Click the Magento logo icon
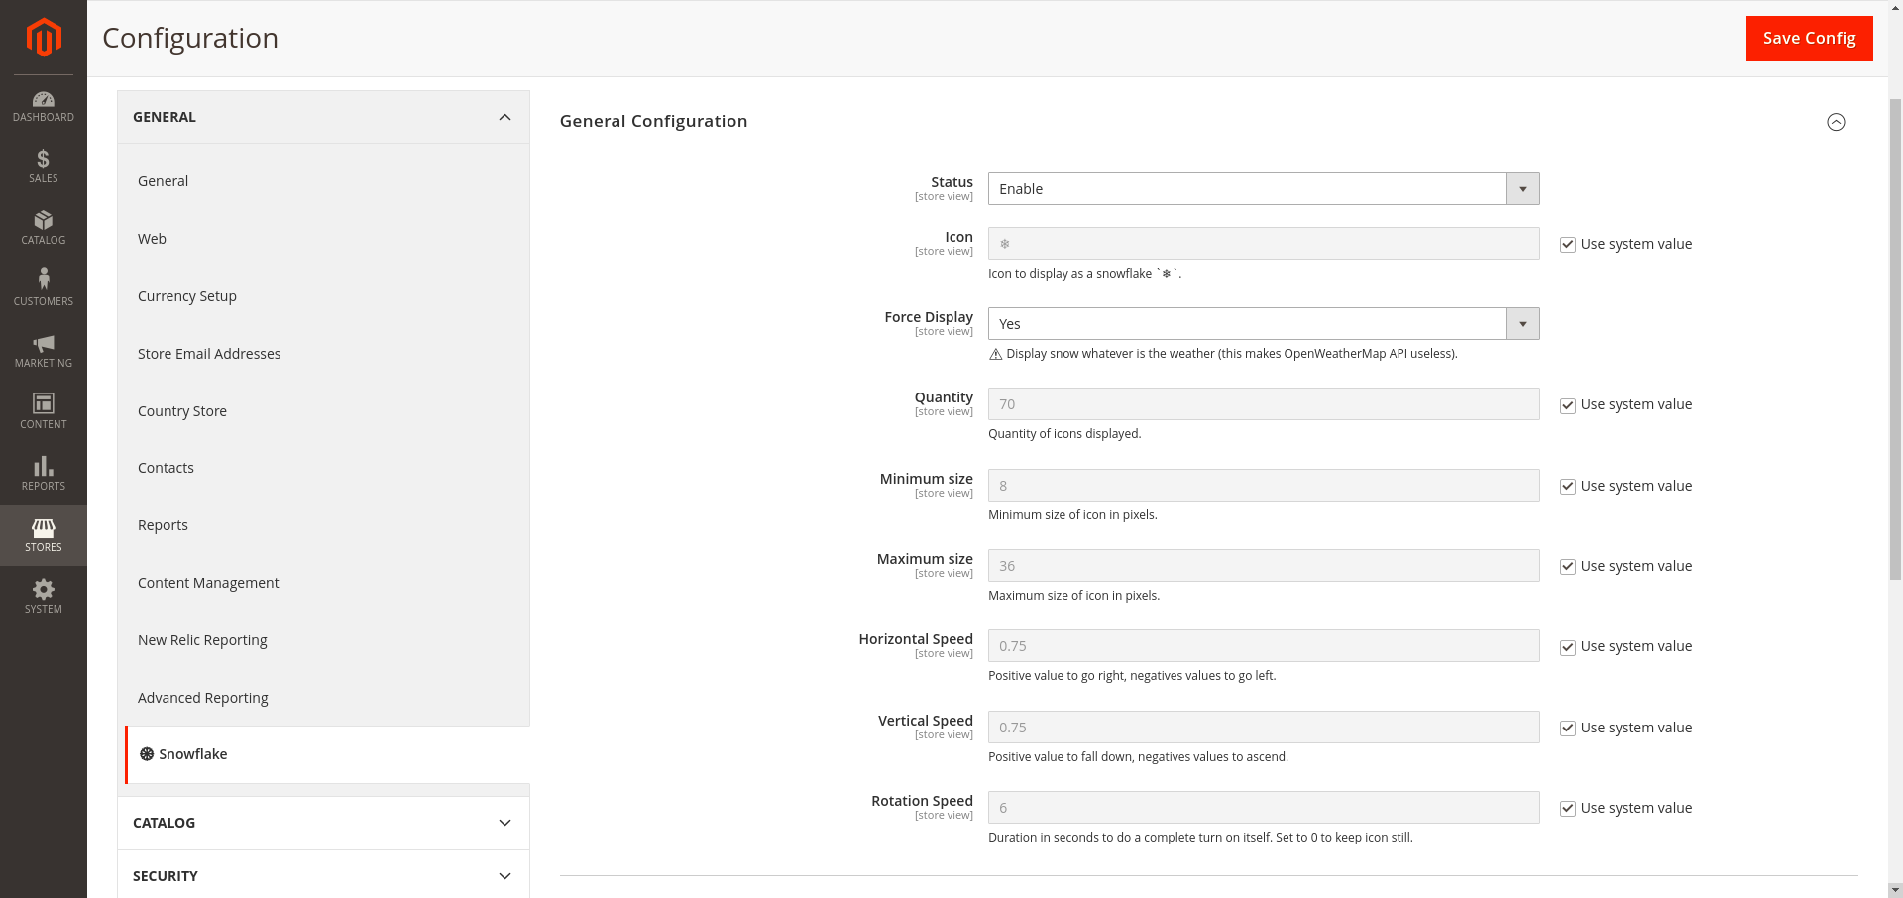Image resolution: width=1903 pixels, height=898 pixels. [44, 38]
